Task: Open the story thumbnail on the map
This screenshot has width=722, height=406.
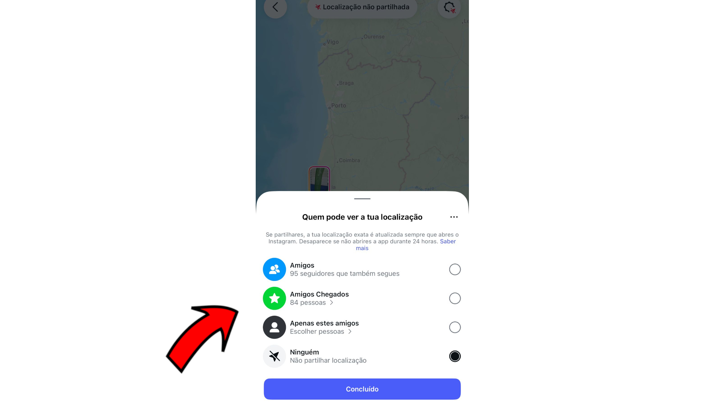Action: 319,179
